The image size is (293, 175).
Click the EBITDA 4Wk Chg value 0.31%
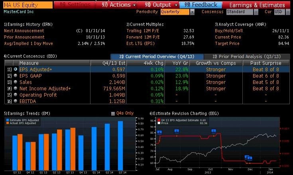pos(157,101)
